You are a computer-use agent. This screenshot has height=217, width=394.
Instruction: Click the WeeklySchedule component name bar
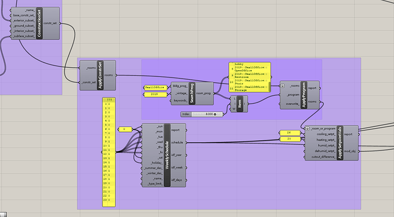tap(167, 155)
